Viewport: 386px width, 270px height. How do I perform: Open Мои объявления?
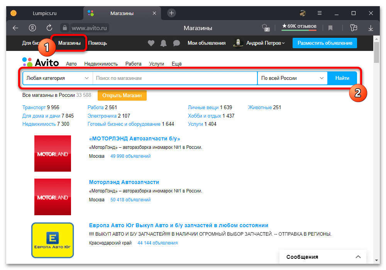pos(207,43)
